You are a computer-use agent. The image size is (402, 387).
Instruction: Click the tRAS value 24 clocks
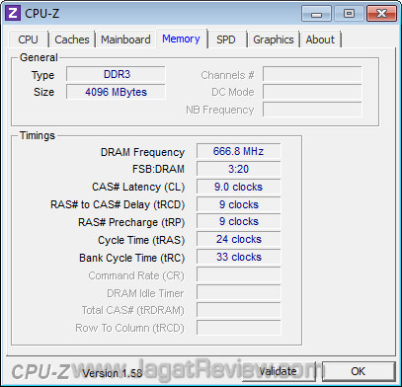pyautogui.click(x=238, y=239)
